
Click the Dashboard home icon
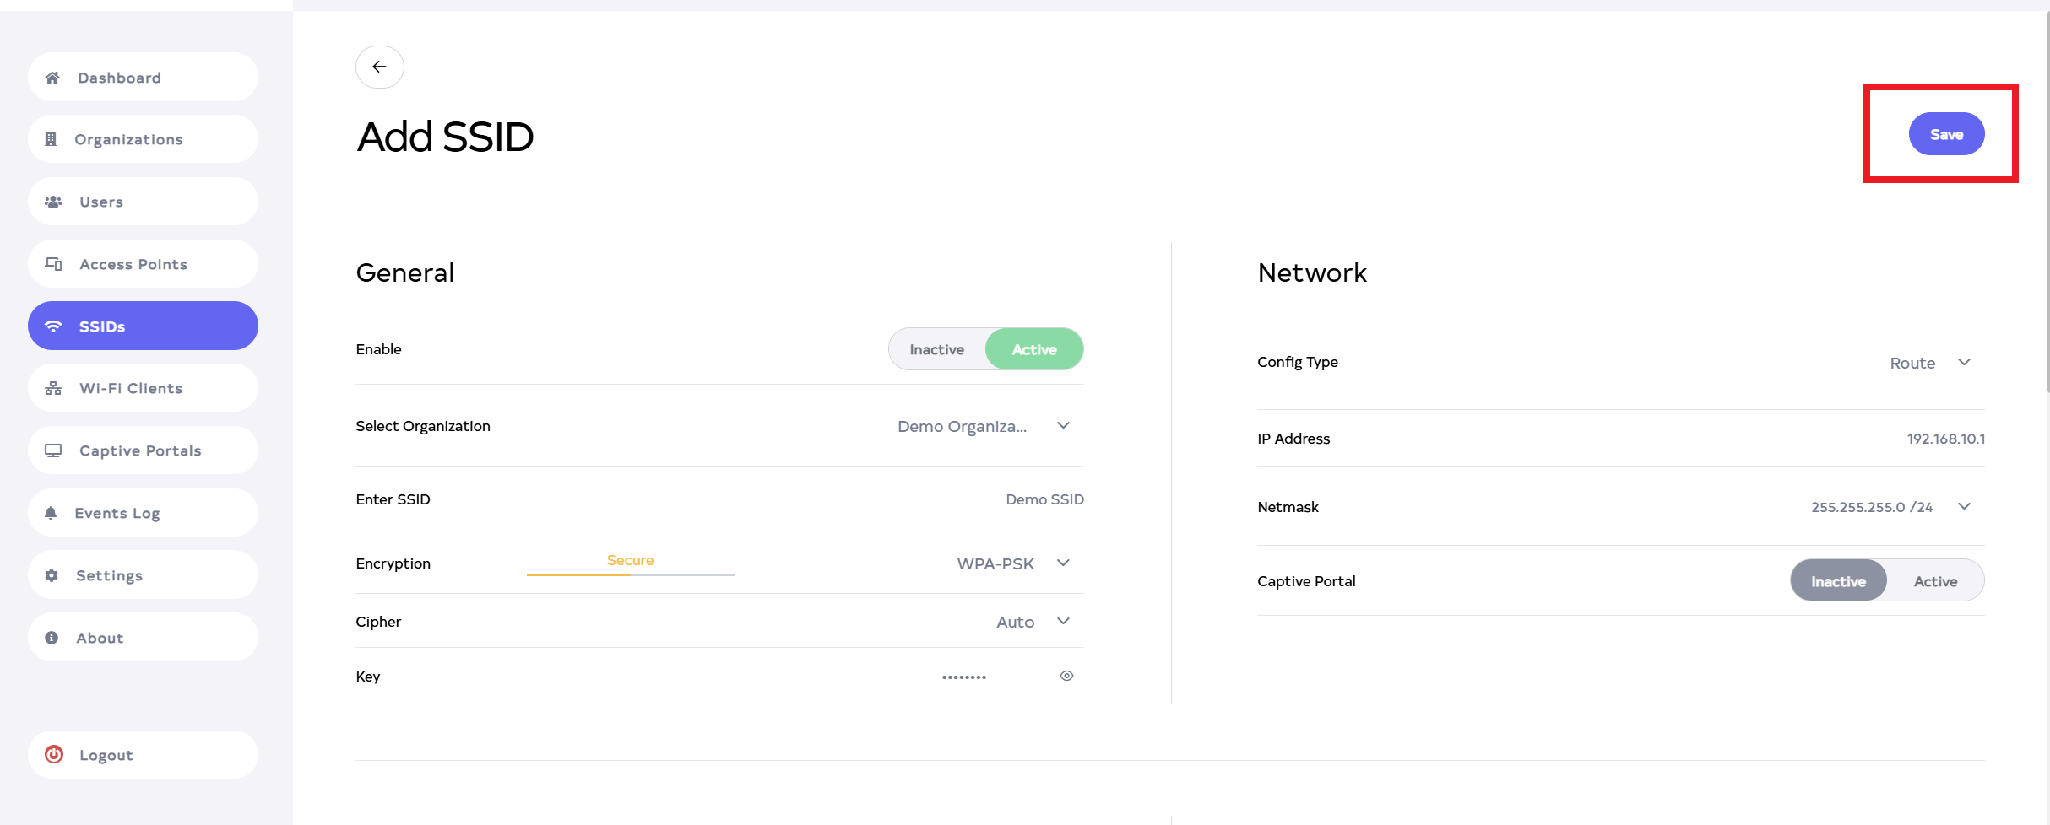[x=52, y=78]
